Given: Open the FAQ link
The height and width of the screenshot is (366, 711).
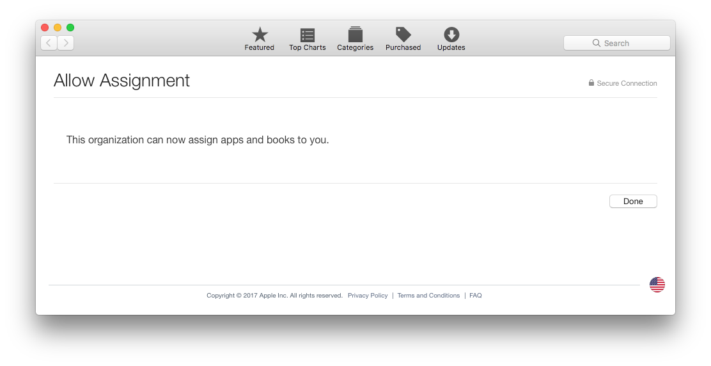Looking at the screenshot, I should coord(476,295).
